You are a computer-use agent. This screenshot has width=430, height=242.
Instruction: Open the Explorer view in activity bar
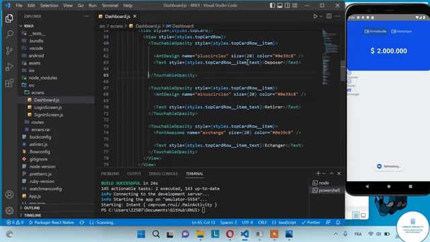pos(9,18)
